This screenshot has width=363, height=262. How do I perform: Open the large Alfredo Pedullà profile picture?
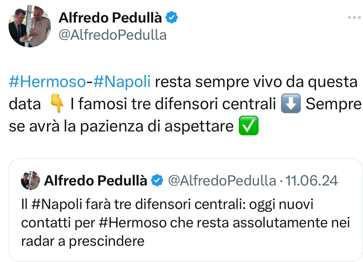[x=30, y=26]
